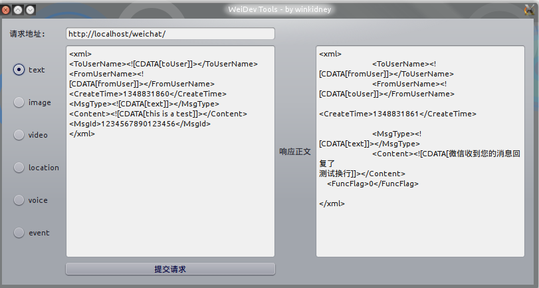The height and width of the screenshot is (288, 539).
Task: Maximize the WeiDev Tools window
Action: pos(30,10)
